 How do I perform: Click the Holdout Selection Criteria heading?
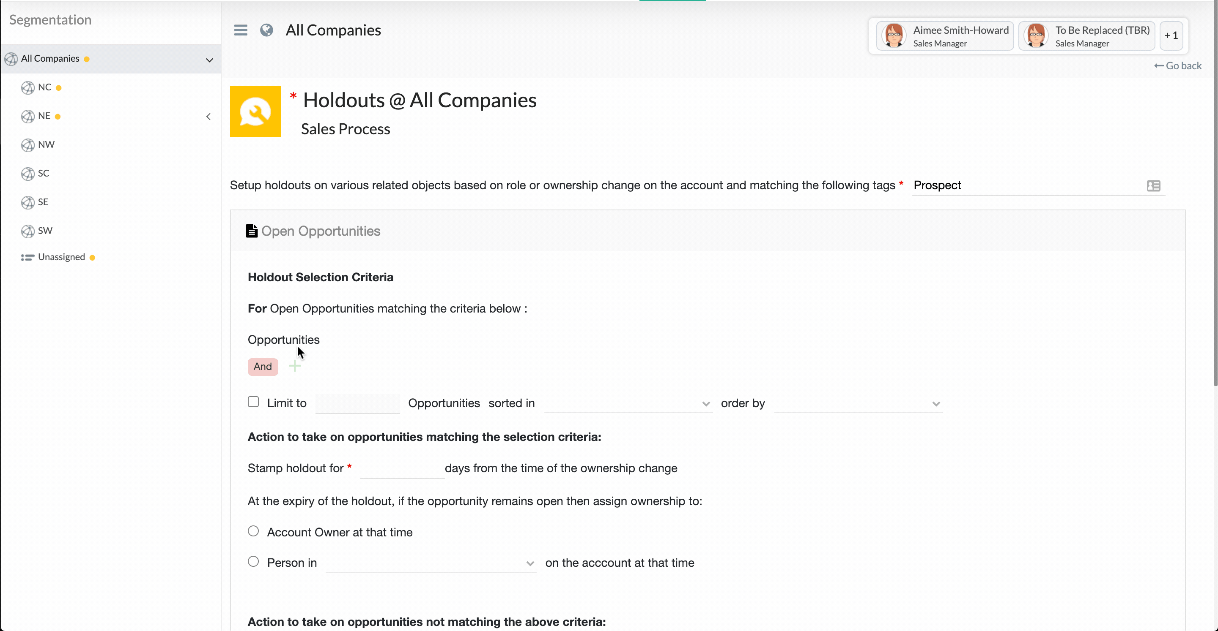[321, 277]
